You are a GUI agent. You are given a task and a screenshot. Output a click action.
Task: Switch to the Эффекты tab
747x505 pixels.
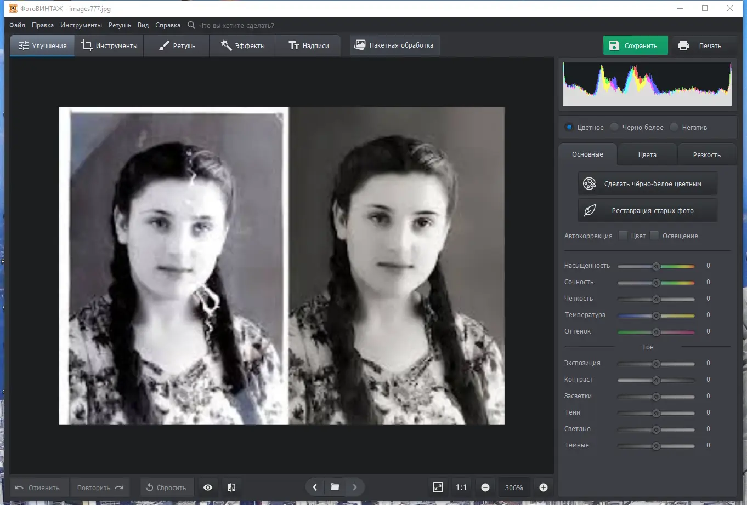242,46
